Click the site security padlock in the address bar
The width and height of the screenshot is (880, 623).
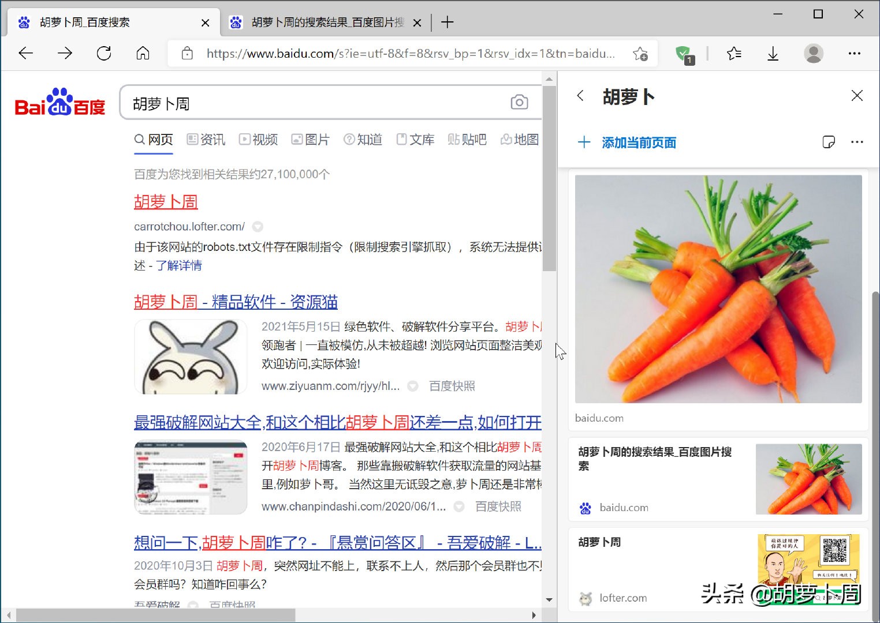[187, 53]
